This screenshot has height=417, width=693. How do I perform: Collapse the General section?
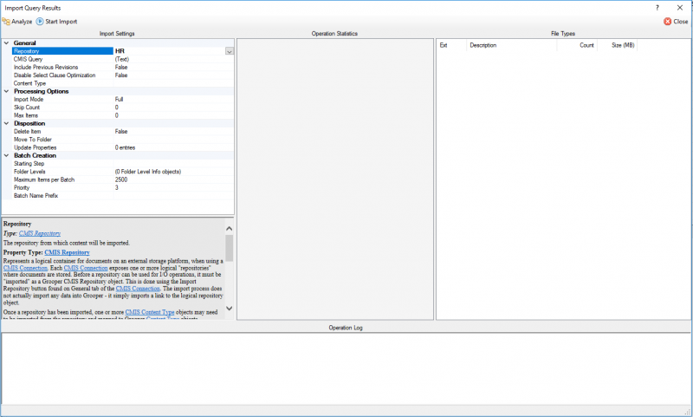click(6, 42)
